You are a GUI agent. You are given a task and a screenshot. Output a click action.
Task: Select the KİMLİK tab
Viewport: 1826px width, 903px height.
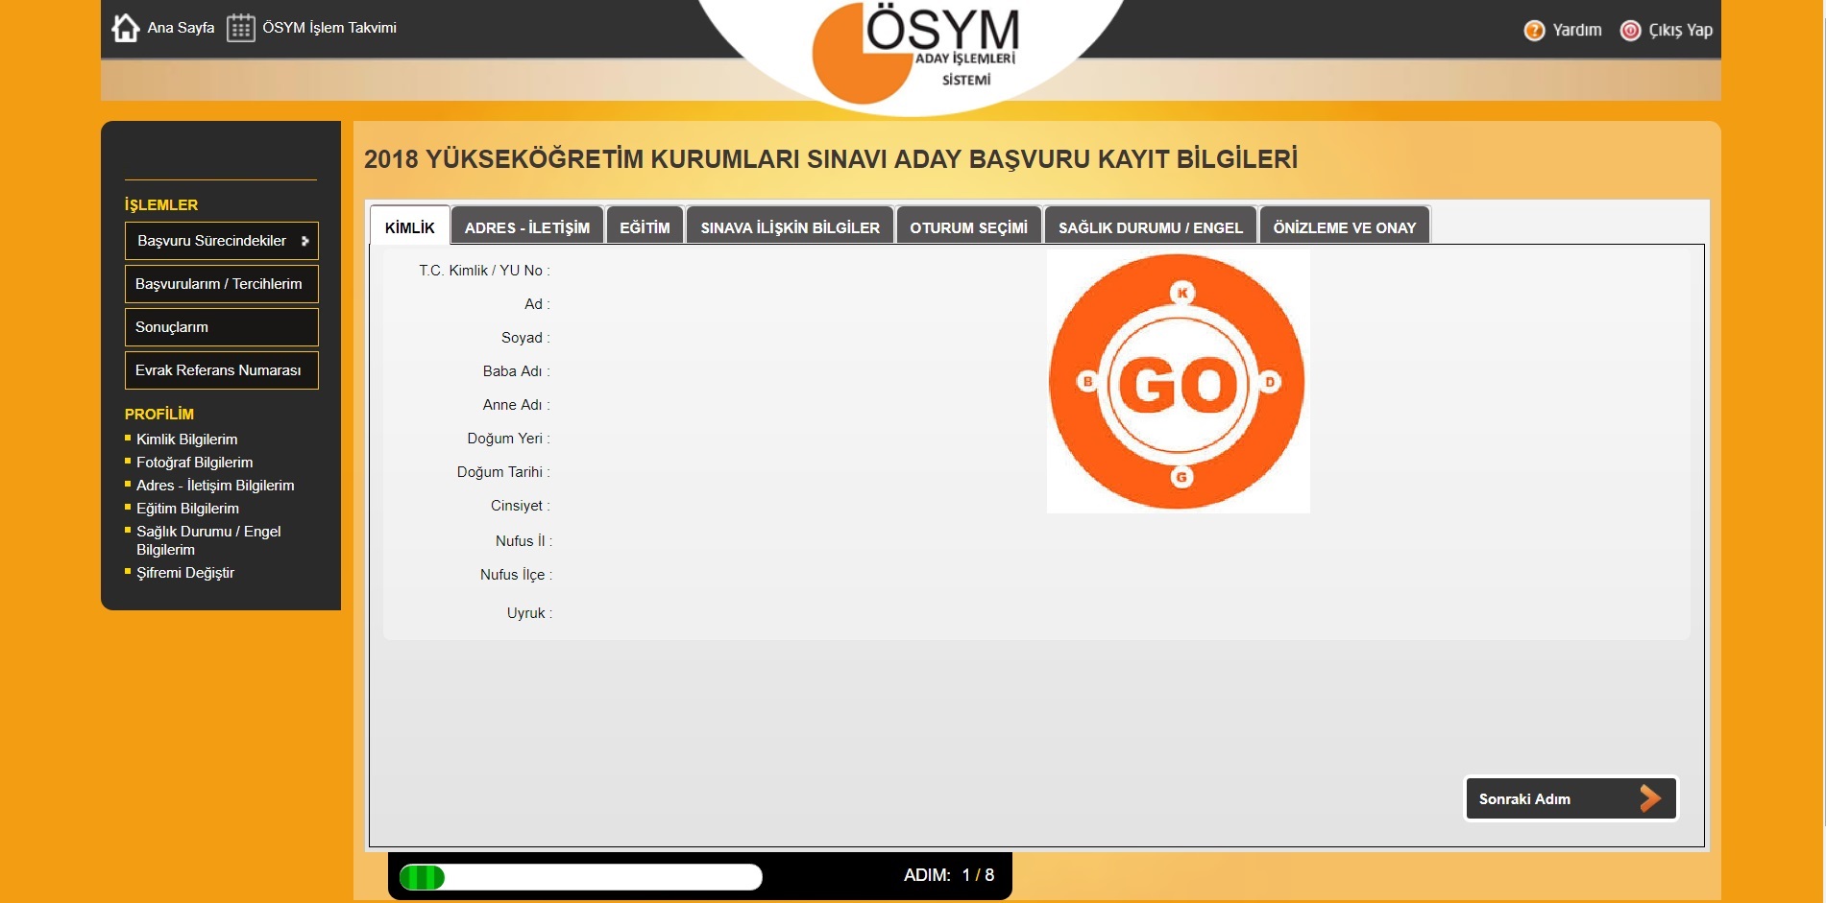pyautogui.click(x=410, y=226)
